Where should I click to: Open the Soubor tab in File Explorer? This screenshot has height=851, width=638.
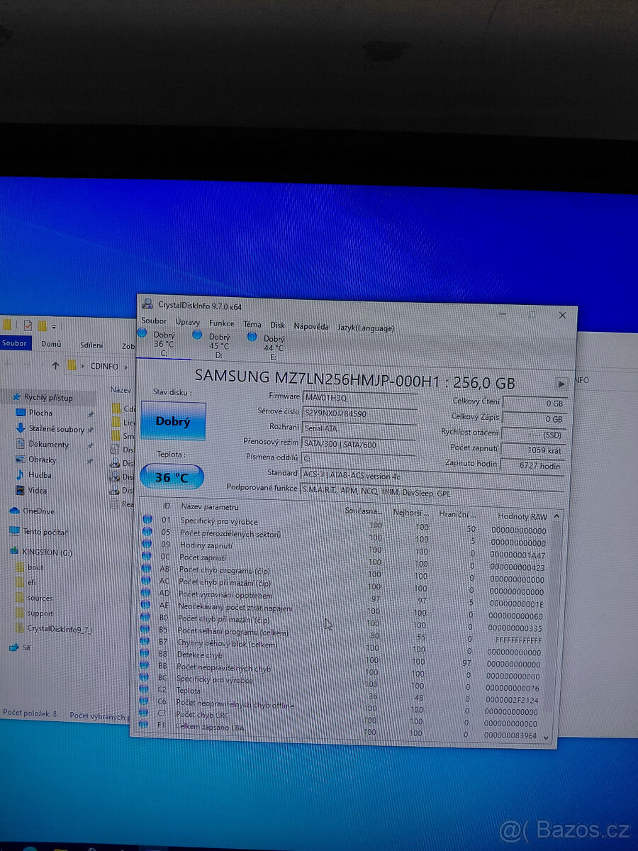(x=14, y=344)
